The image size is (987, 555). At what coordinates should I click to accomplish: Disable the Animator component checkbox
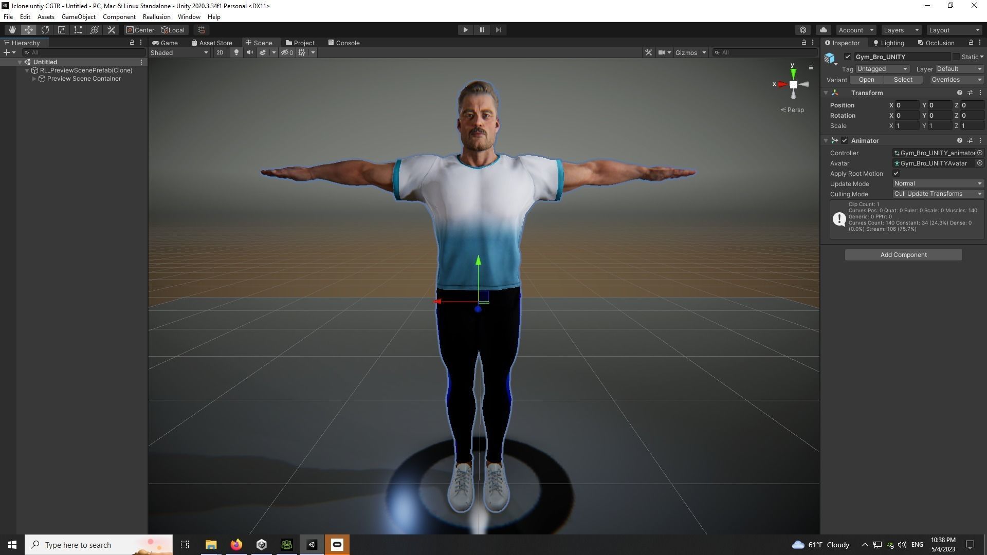click(x=845, y=140)
